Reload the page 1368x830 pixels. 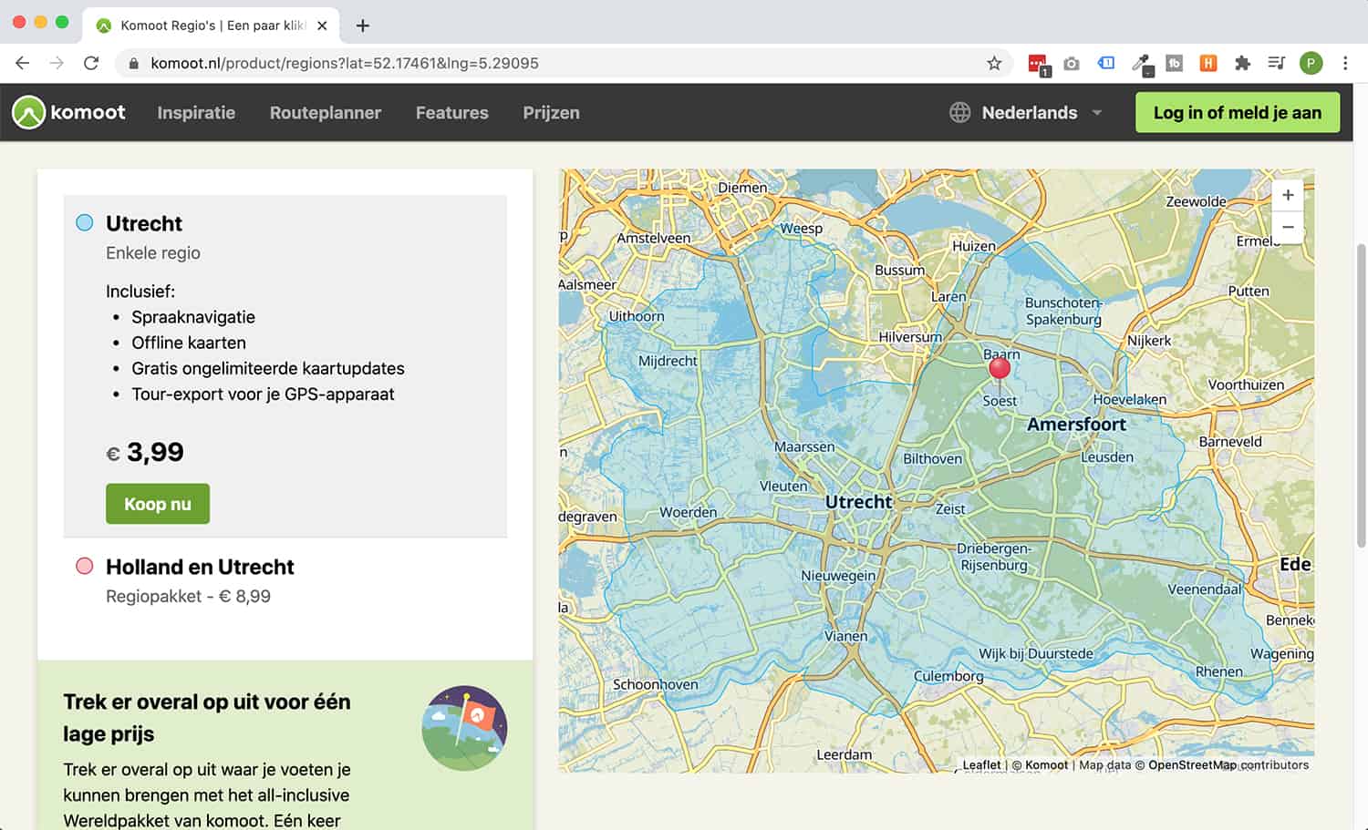tap(91, 63)
